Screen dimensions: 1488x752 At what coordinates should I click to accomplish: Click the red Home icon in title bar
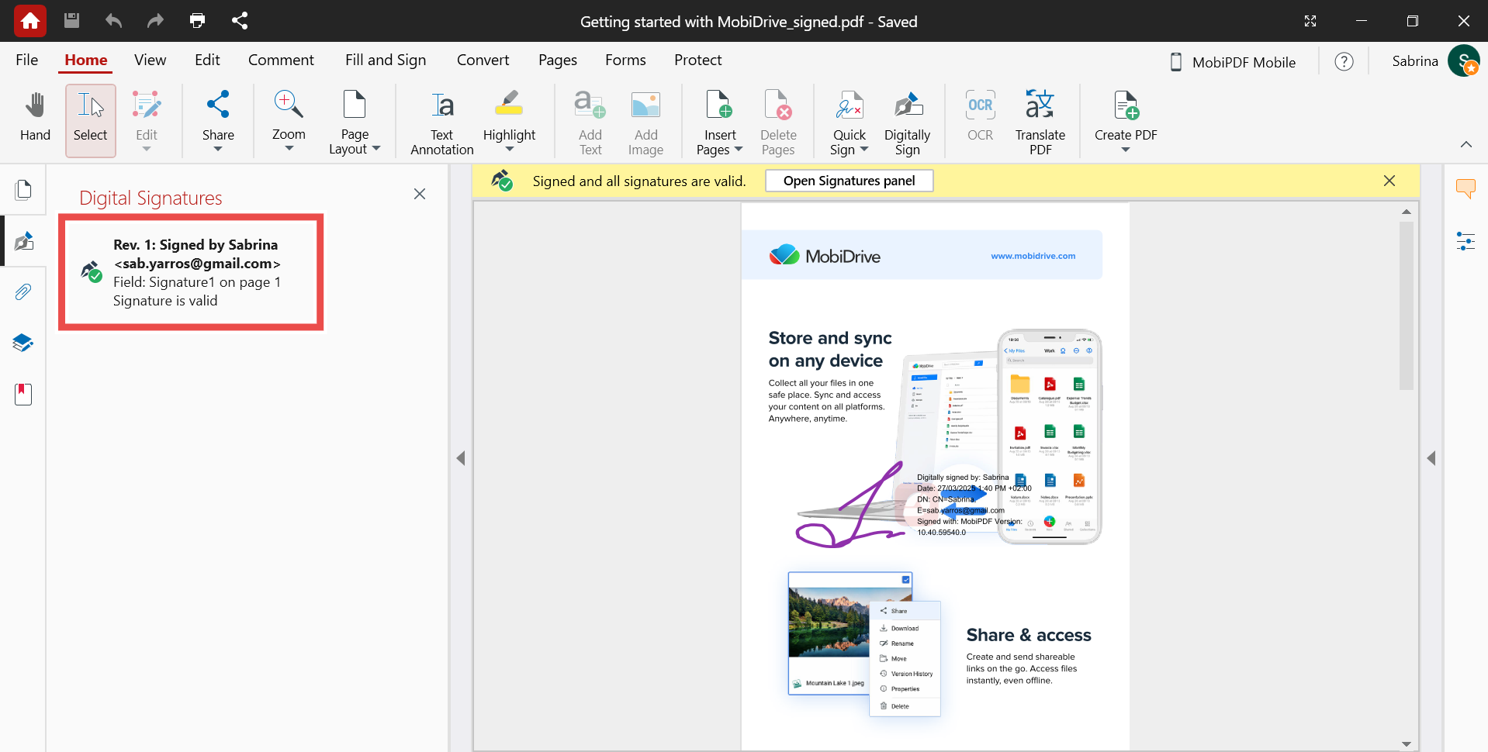[x=30, y=21]
